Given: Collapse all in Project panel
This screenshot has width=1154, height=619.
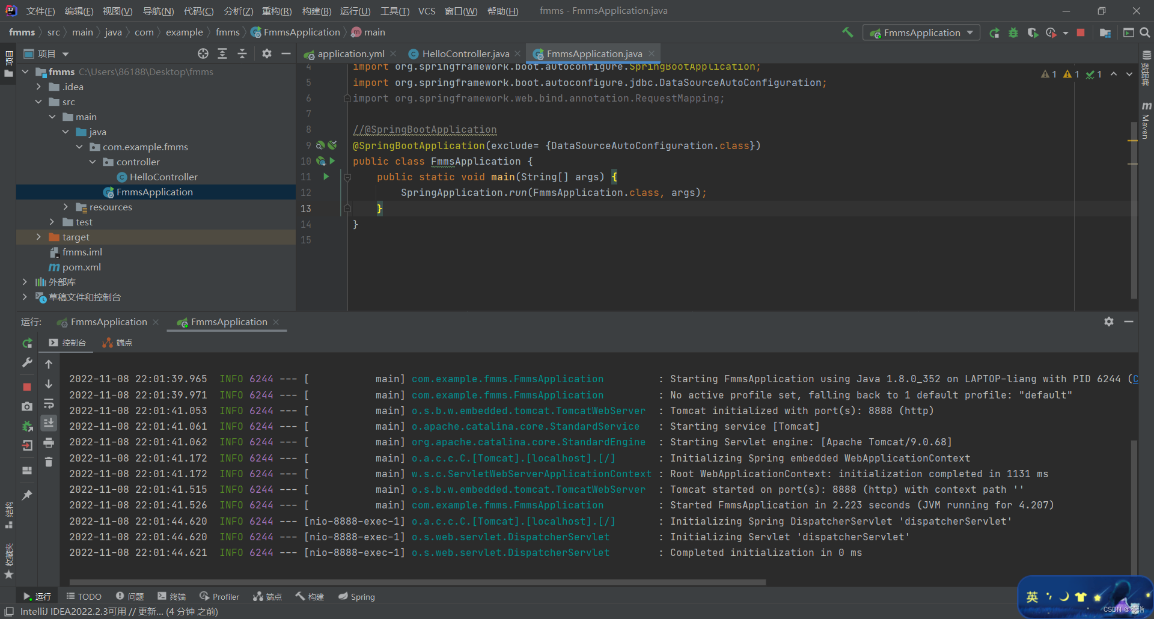Looking at the screenshot, I should [242, 53].
